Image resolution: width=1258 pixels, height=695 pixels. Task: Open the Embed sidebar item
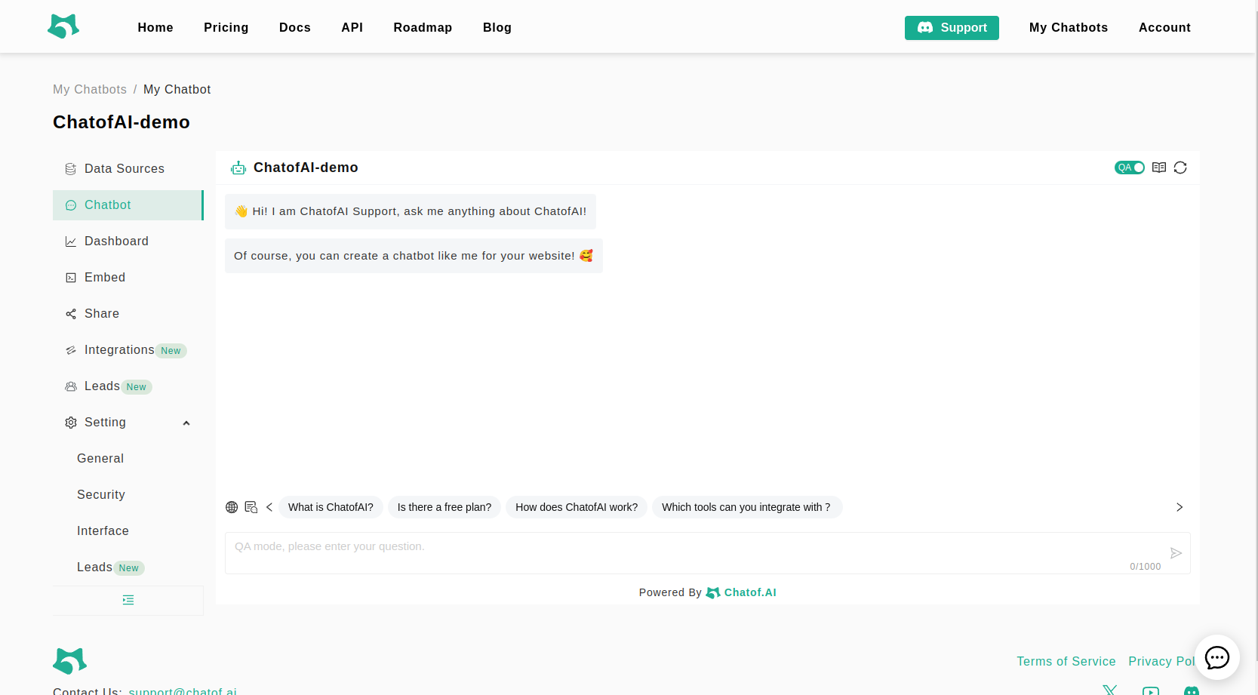point(128,278)
